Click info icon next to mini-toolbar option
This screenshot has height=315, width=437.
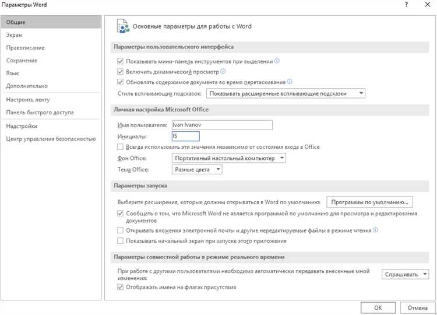(x=277, y=61)
